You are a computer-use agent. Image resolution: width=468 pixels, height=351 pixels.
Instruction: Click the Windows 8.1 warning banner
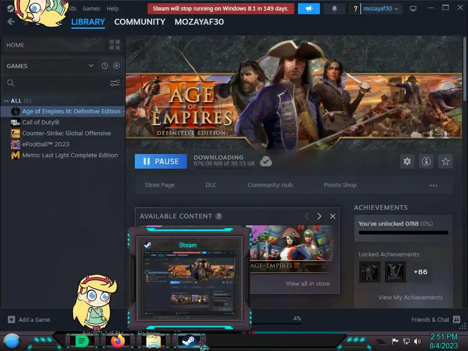tap(221, 9)
